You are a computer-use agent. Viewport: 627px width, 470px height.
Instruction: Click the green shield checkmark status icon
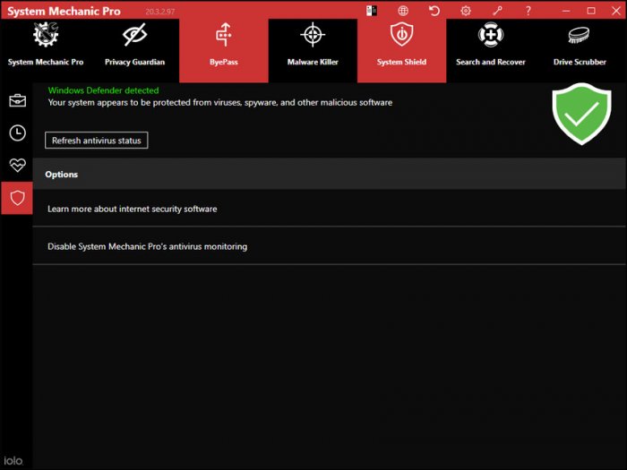582,114
